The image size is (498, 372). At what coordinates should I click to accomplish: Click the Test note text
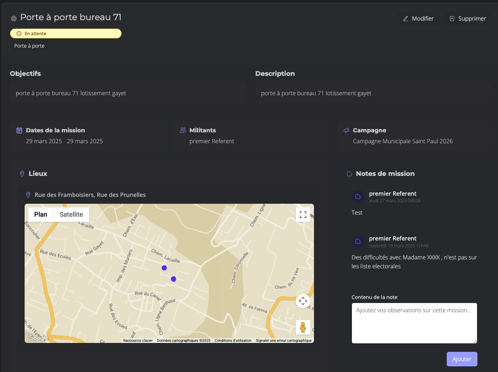[357, 213]
